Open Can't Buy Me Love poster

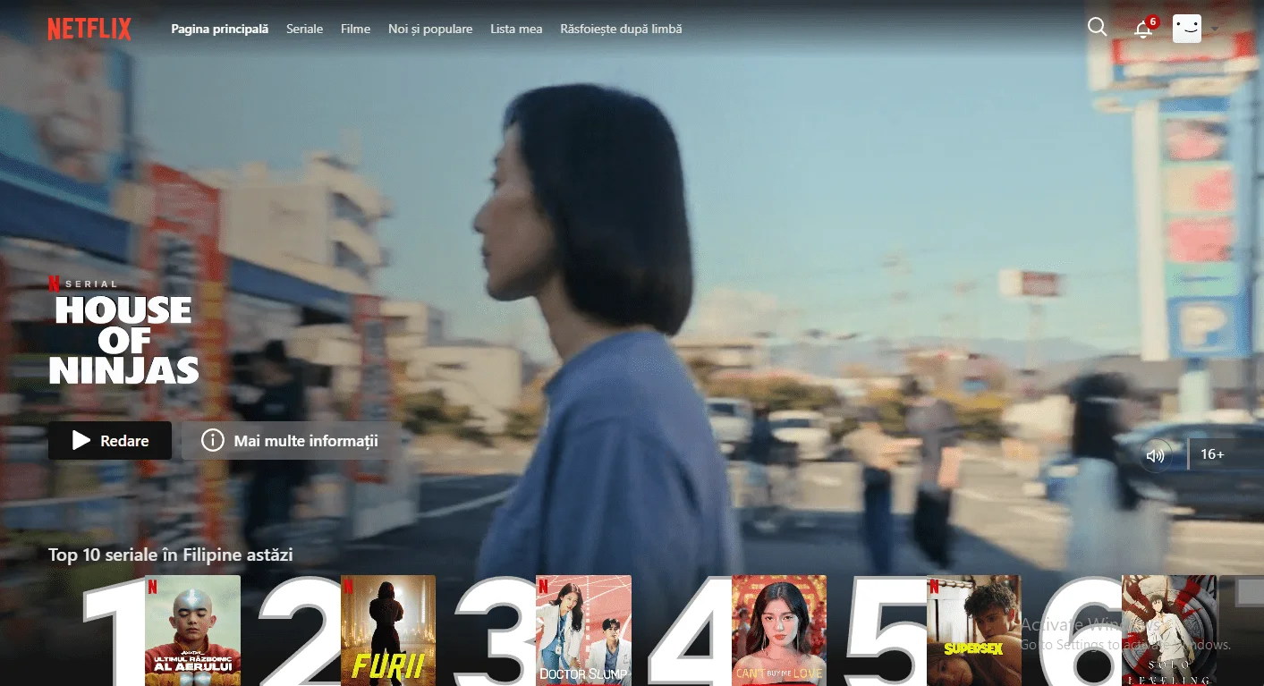pyautogui.click(x=778, y=631)
